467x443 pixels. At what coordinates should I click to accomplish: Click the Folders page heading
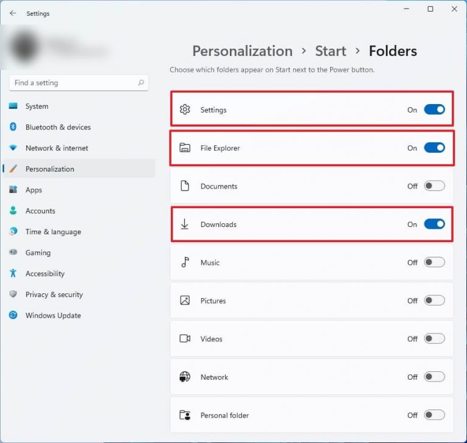[393, 51]
